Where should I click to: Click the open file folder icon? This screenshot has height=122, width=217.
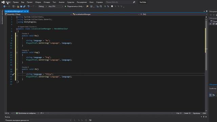coord(18,6)
